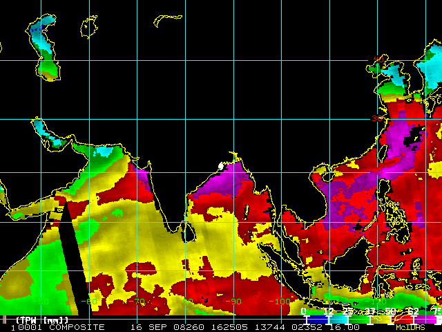Viewport: 442px width, 332px height.
Task: Click the red '40' latitude label
Action: click(378, 59)
